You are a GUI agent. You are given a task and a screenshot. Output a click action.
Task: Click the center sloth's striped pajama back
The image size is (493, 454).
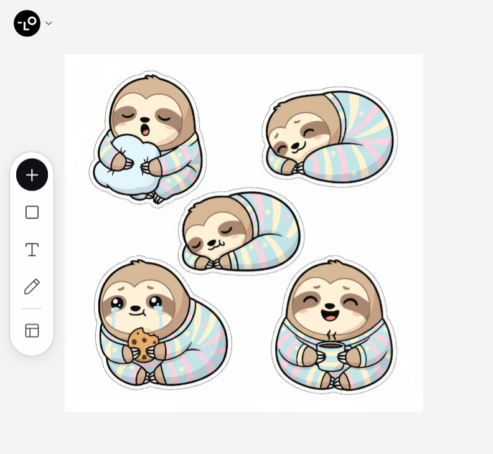pos(271,224)
